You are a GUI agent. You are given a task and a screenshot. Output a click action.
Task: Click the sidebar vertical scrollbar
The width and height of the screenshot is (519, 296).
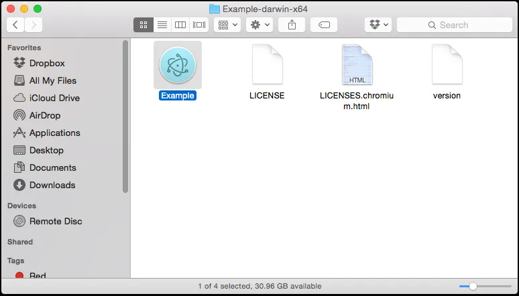[125, 117]
